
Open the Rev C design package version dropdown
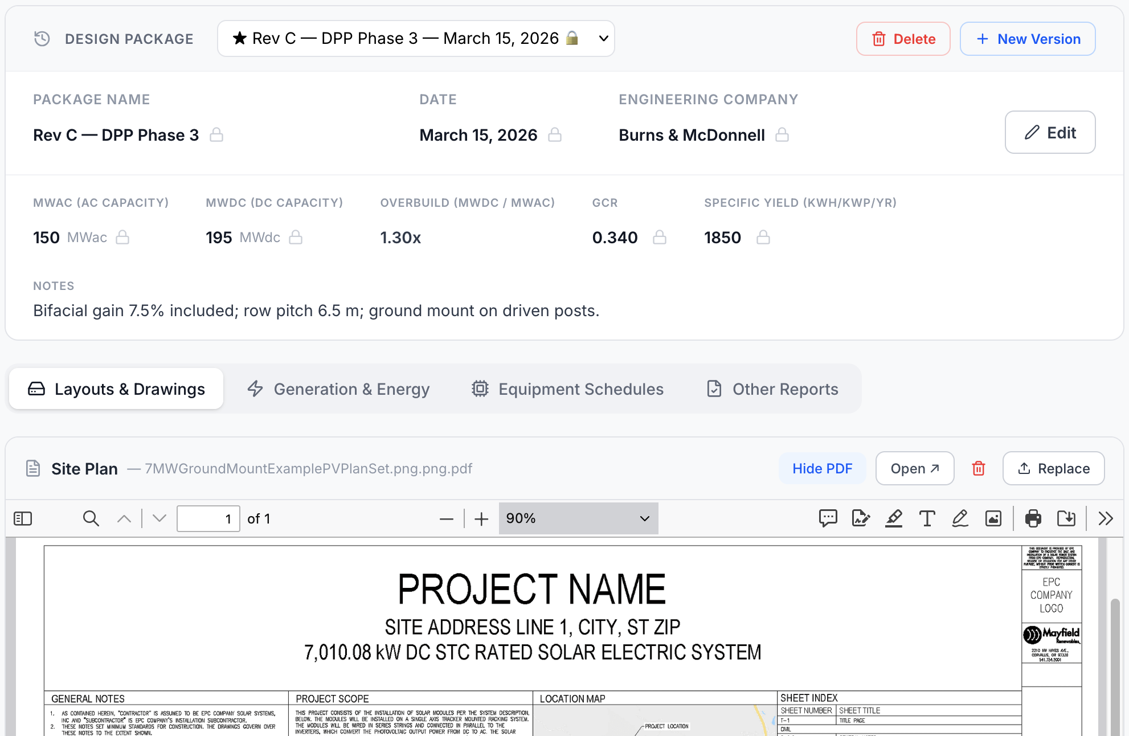pos(416,39)
